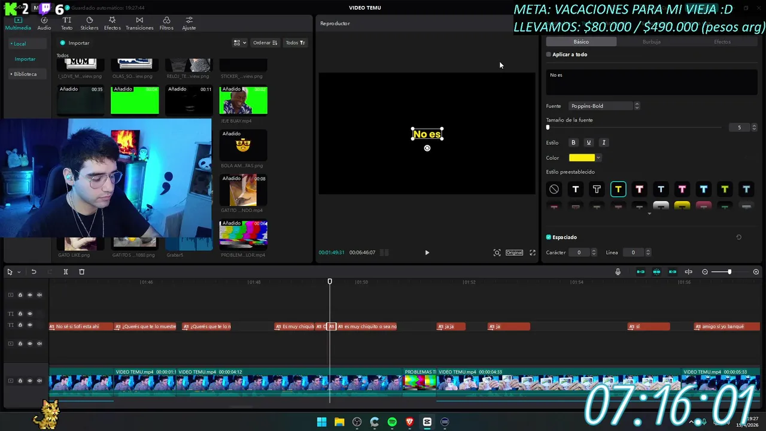Toggle clip linkage in timeline toolbar
Image resolution: width=766 pixels, height=431 pixels.
click(x=673, y=272)
